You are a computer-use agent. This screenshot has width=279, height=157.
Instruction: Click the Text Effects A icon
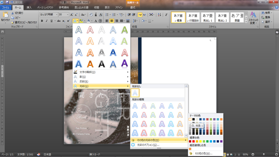pyautogui.click(x=75, y=21)
